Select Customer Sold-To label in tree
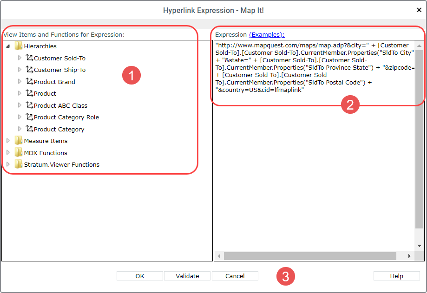Image resolution: width=427 pixels, height=293 pixels. pos(59,58)
